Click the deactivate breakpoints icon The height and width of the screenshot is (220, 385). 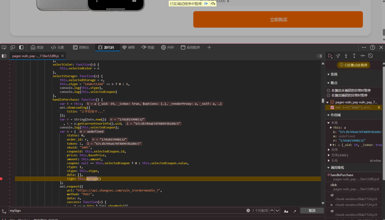click(370, 56)
